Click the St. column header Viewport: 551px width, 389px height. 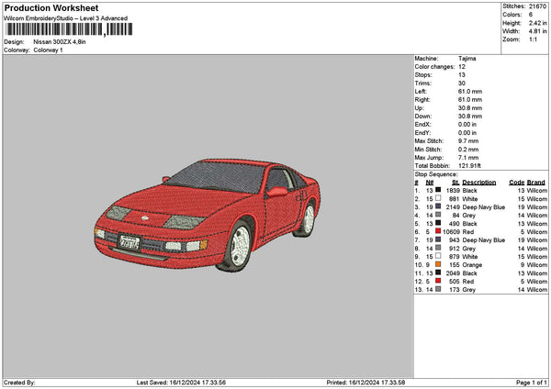coord(455,183)
